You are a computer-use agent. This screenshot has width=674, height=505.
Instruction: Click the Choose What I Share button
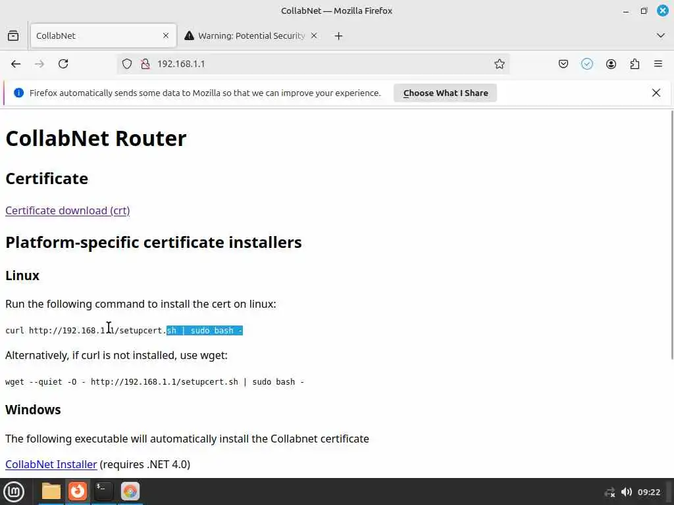pyautogui.click(x=446, y=93)
